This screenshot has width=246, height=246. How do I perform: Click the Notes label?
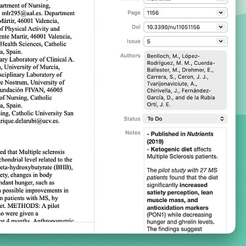pyautogui.click(x=133, y=133)
